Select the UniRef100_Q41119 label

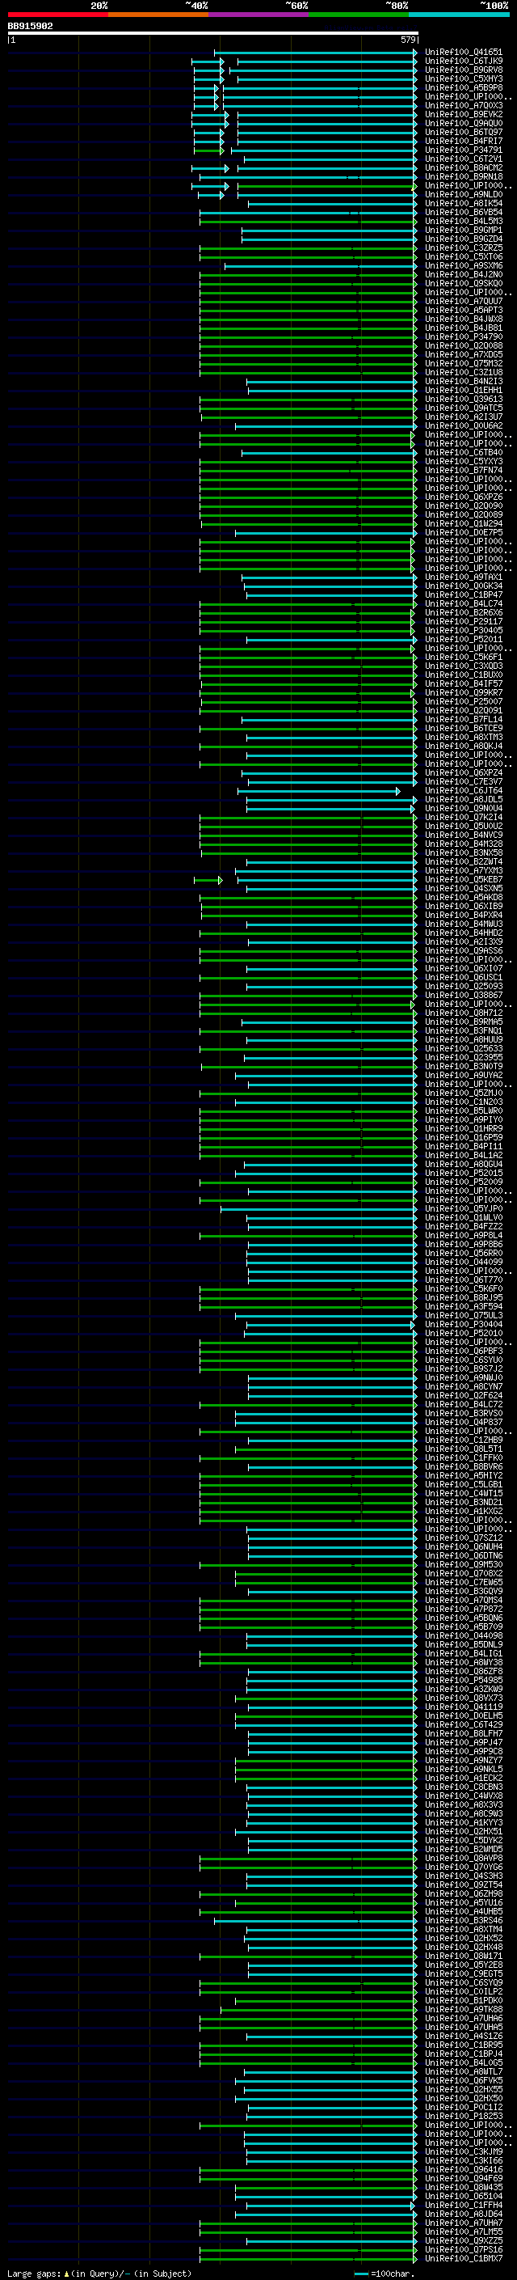(463, 1707)
